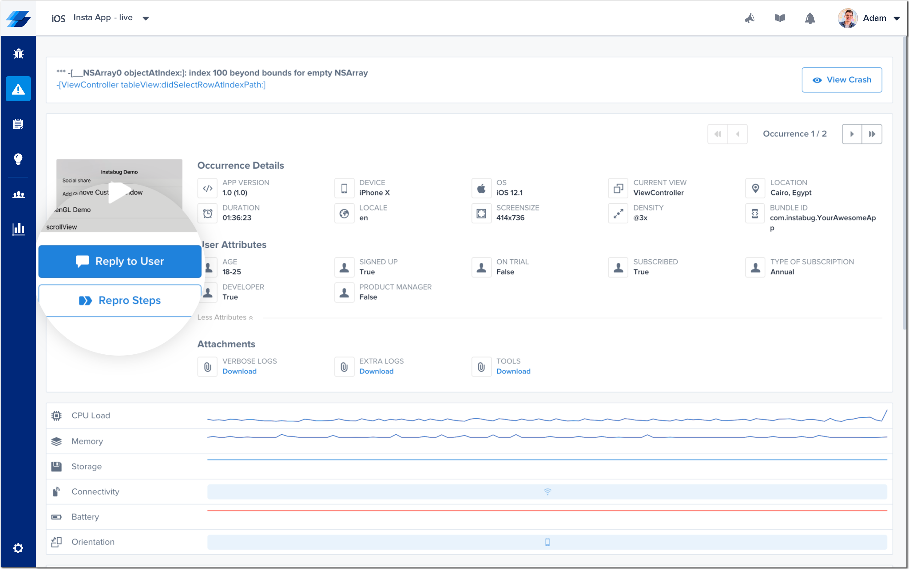The width and height of the screenshot is (909, 569).
Task: Download the Verbose Logs attachment
Action: click(240, 371)
